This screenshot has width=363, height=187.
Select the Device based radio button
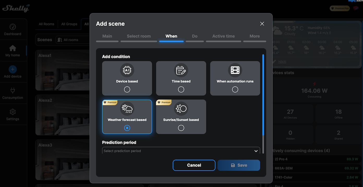(x=127, y=89)
